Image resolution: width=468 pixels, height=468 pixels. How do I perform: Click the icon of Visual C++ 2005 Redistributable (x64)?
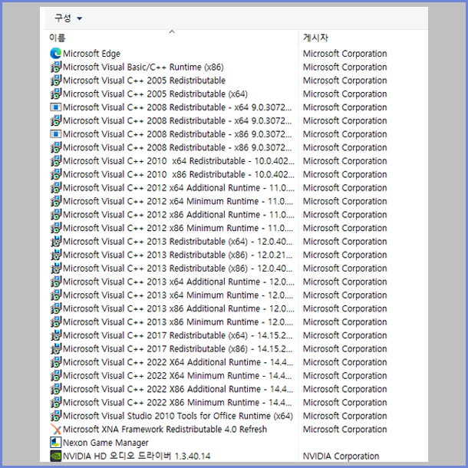[56, 94]
